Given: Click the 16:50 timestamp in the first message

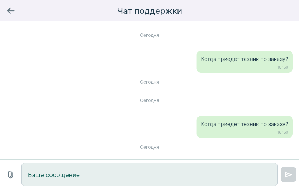Looking at the screenshot, I should click(x=283, y=67).
